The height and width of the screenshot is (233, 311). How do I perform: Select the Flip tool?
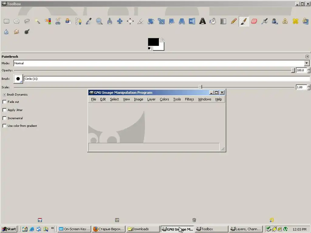192,21
